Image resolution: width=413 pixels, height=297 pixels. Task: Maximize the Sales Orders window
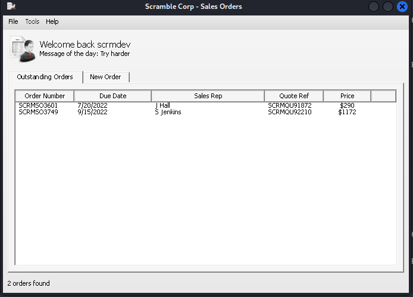pos(388,7)
